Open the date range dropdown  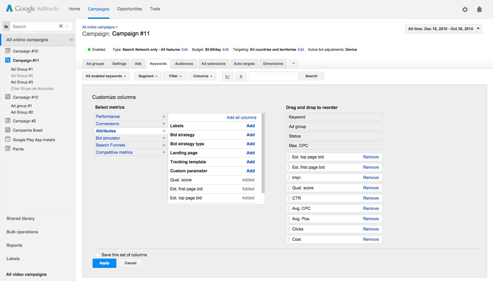coord(444,29)
